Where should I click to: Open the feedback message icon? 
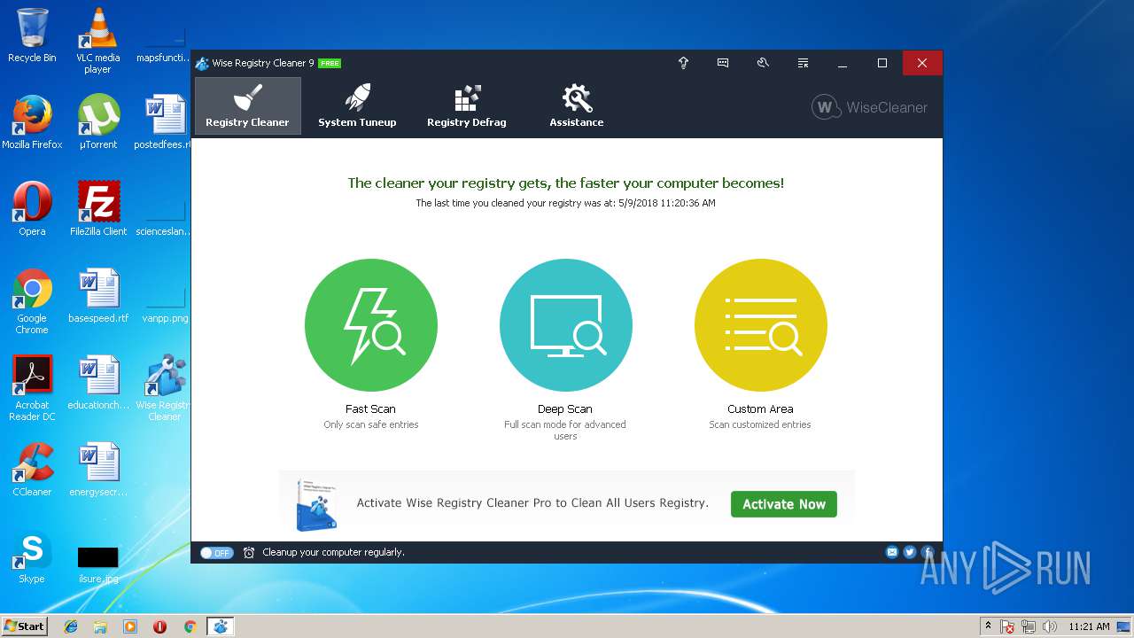[723, 63]
